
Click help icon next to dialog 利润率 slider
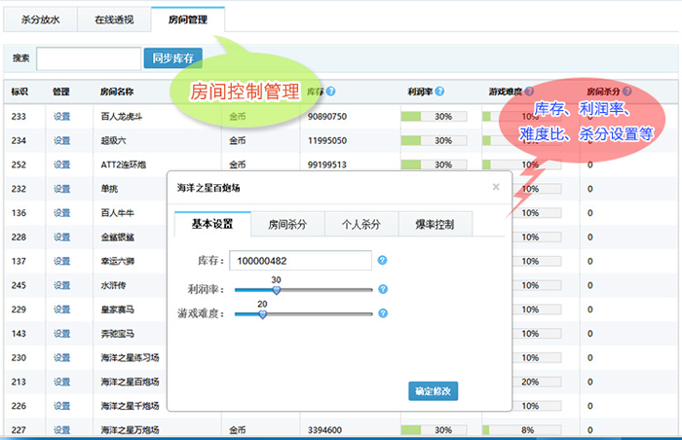(x=383, y=289)
